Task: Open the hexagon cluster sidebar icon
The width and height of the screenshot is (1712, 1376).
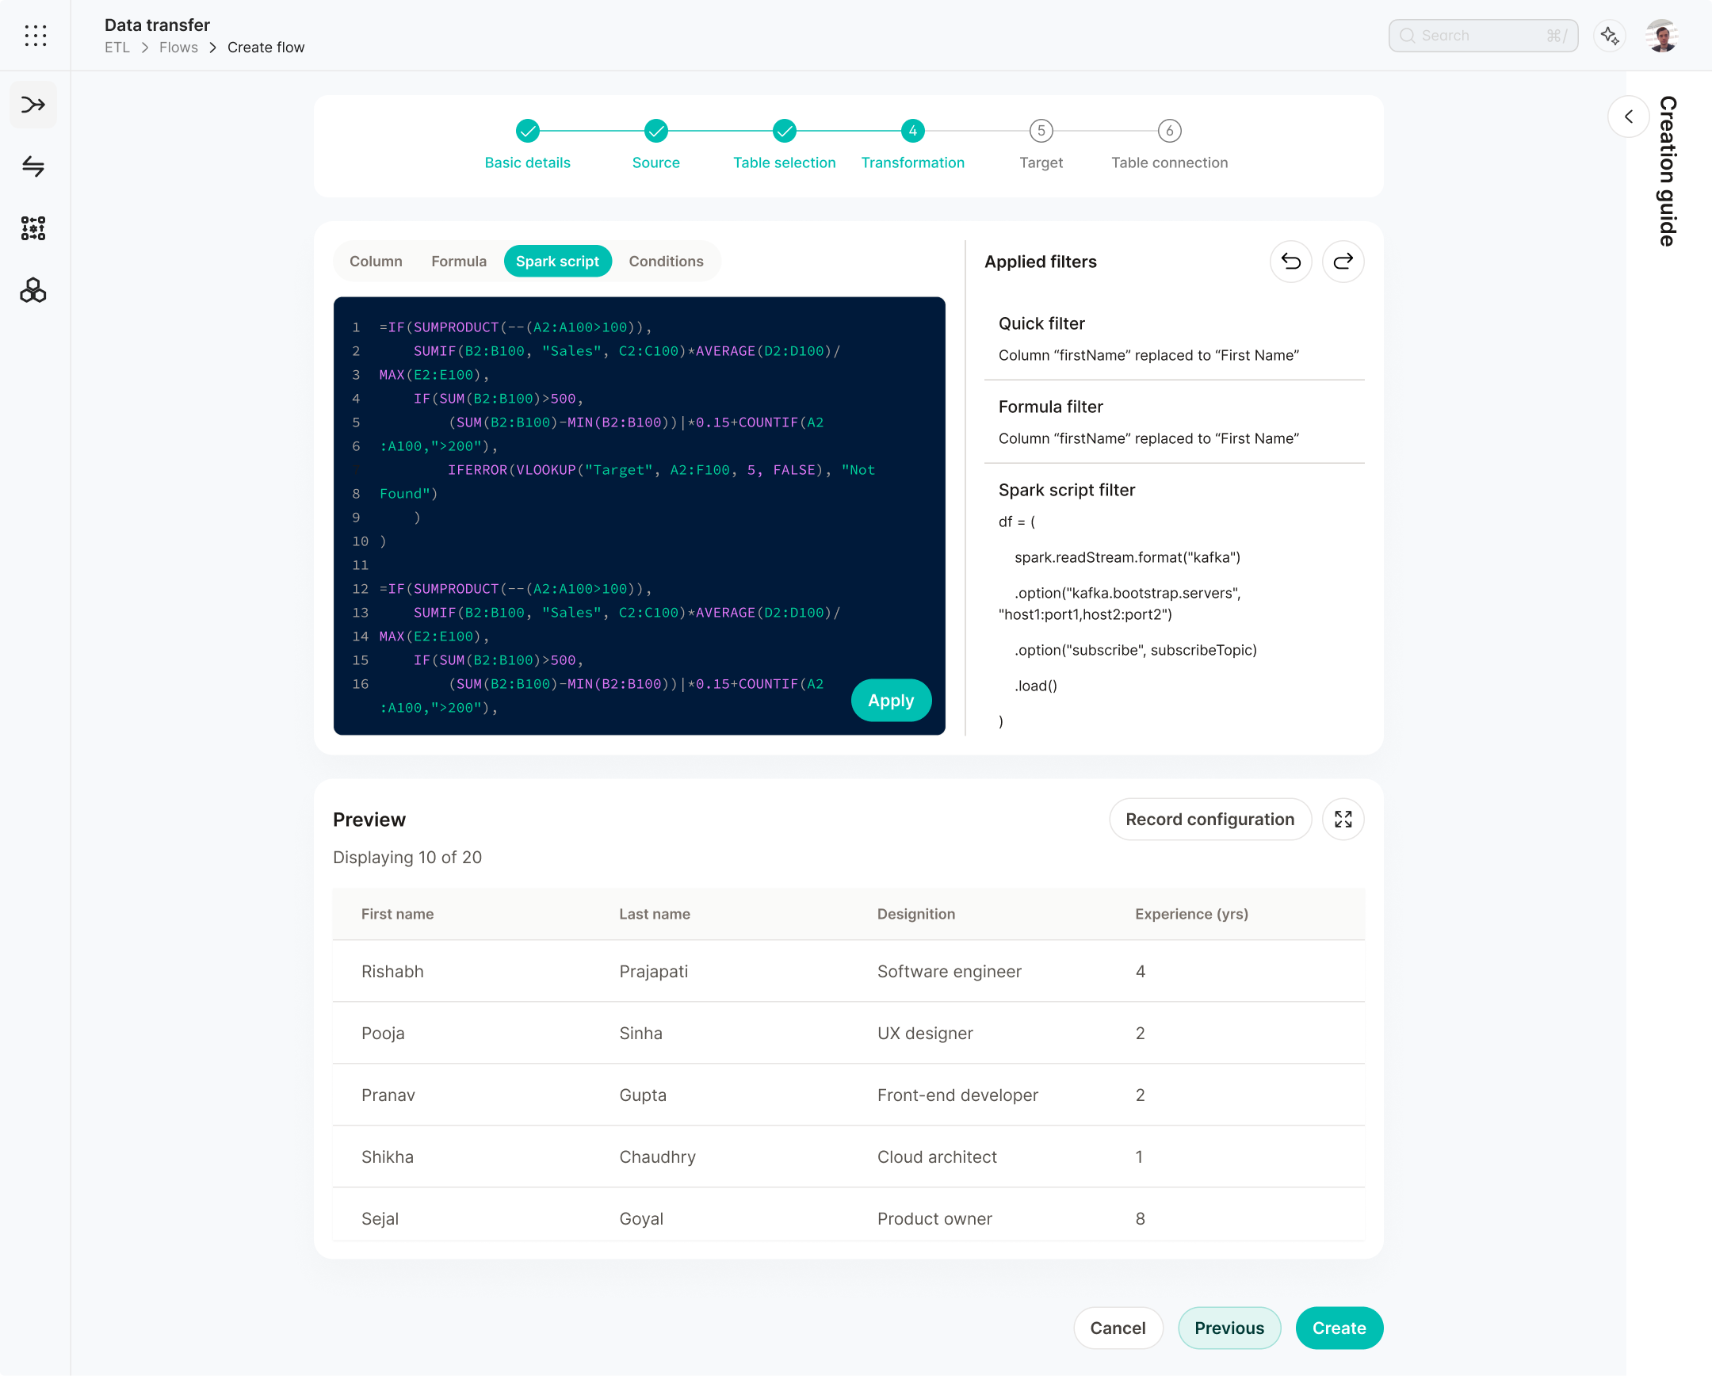Action: (x=33, y=291)
